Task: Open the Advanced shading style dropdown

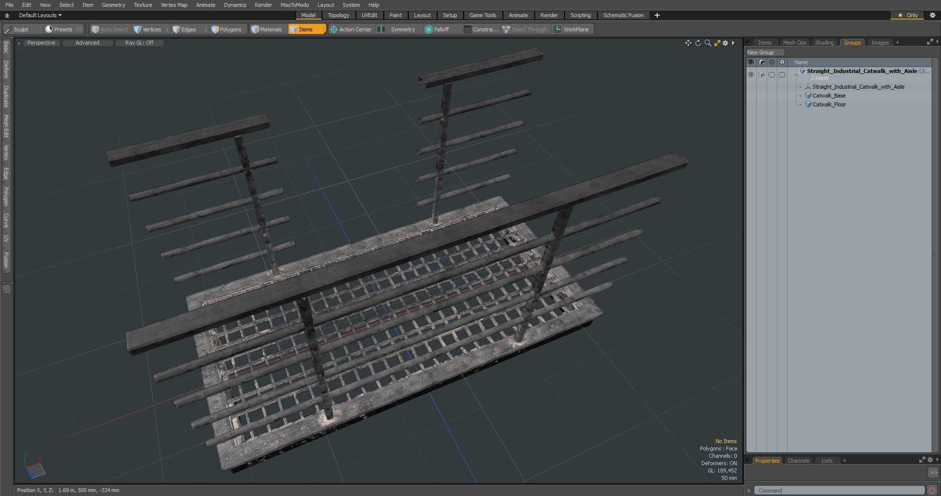Action: tap(87, 43)
